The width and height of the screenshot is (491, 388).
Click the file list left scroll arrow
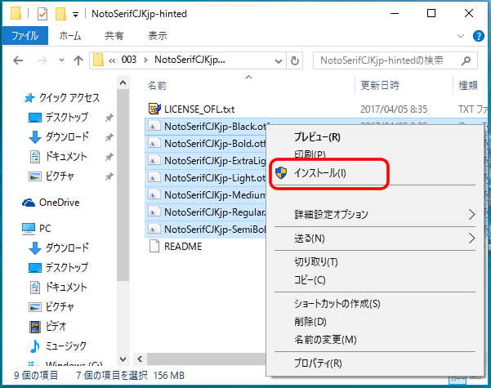[x=140, y=359]
